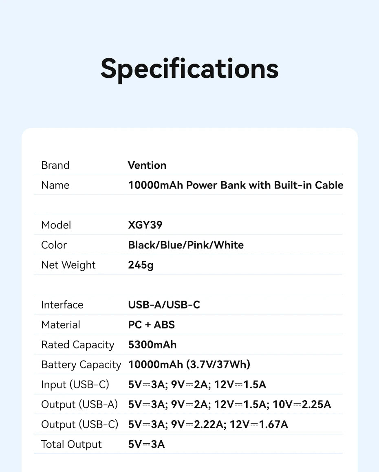Screen dimensions: 379x472
Task: Click the Color row label
Action: (x=54, y=245)
